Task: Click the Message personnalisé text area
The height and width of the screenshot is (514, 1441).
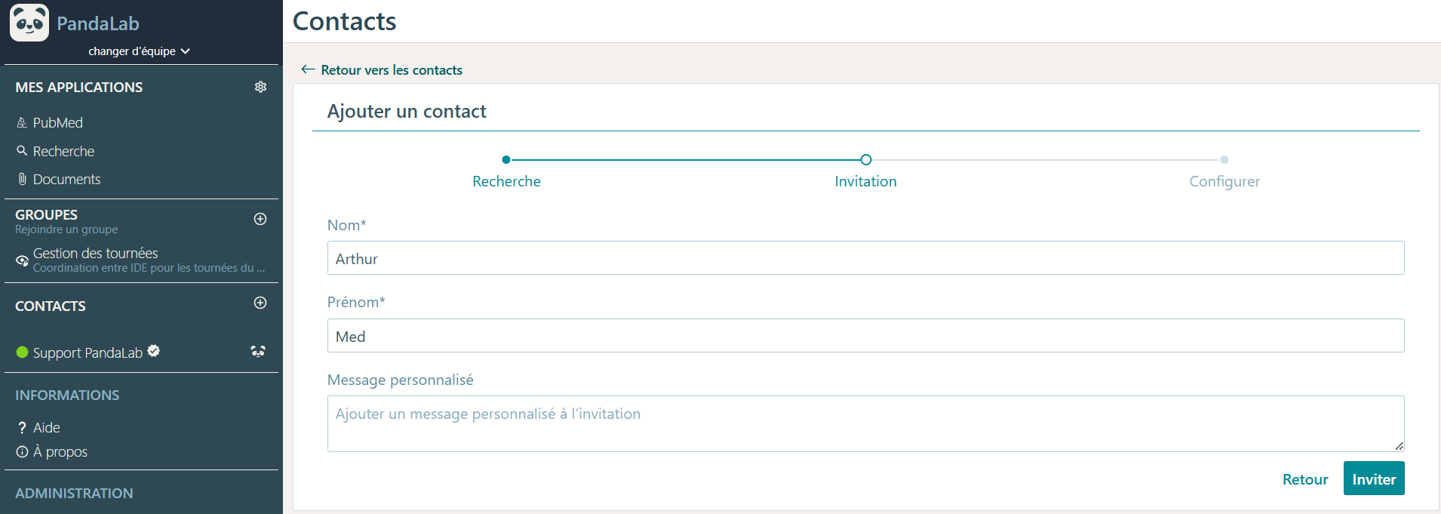Action: pos(865,423)
